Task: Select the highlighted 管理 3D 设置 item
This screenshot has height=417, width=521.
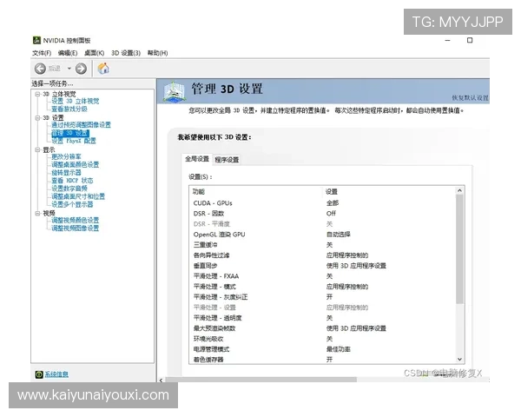Action: point(70,133)
